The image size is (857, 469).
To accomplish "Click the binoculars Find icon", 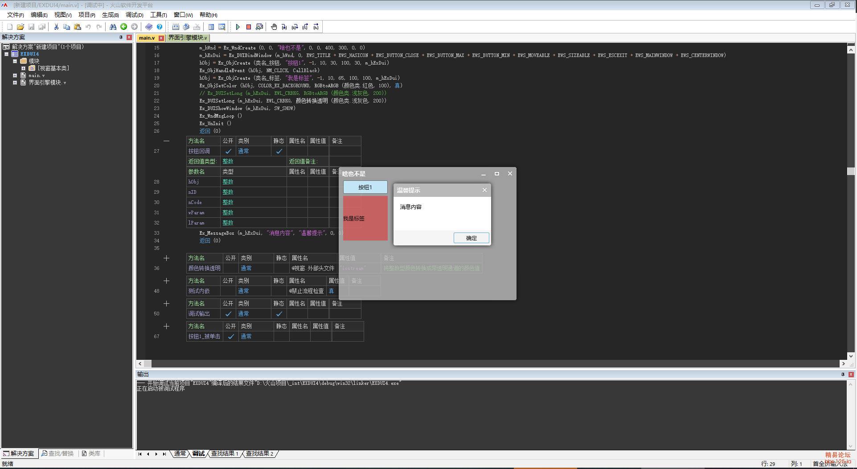I will [x=113, y=27].
